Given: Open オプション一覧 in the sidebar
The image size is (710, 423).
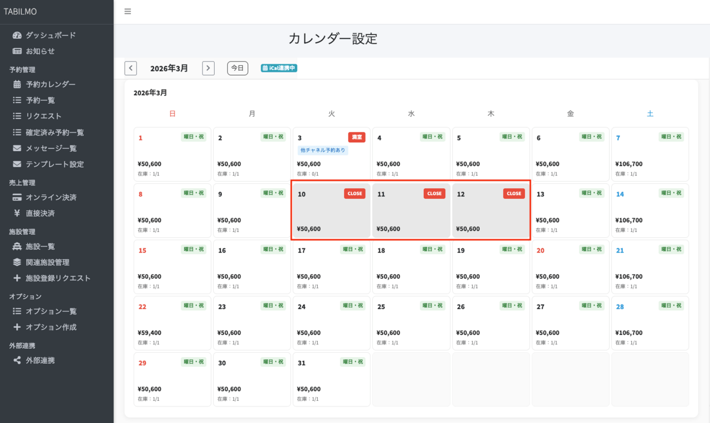Looking at the screenshot, I should 51,311.
